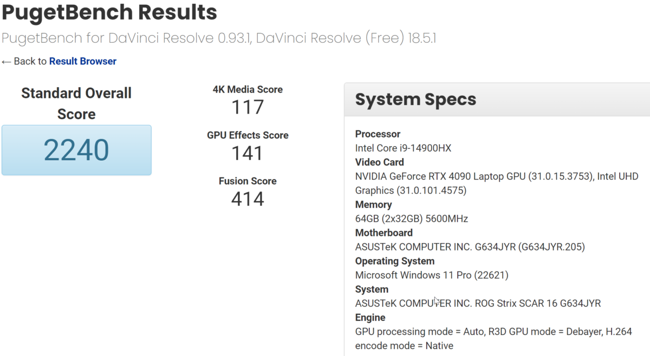Click the Processor spec label
Image resolution: width=650 pixels, height=356 pixels.
point(378,134)
